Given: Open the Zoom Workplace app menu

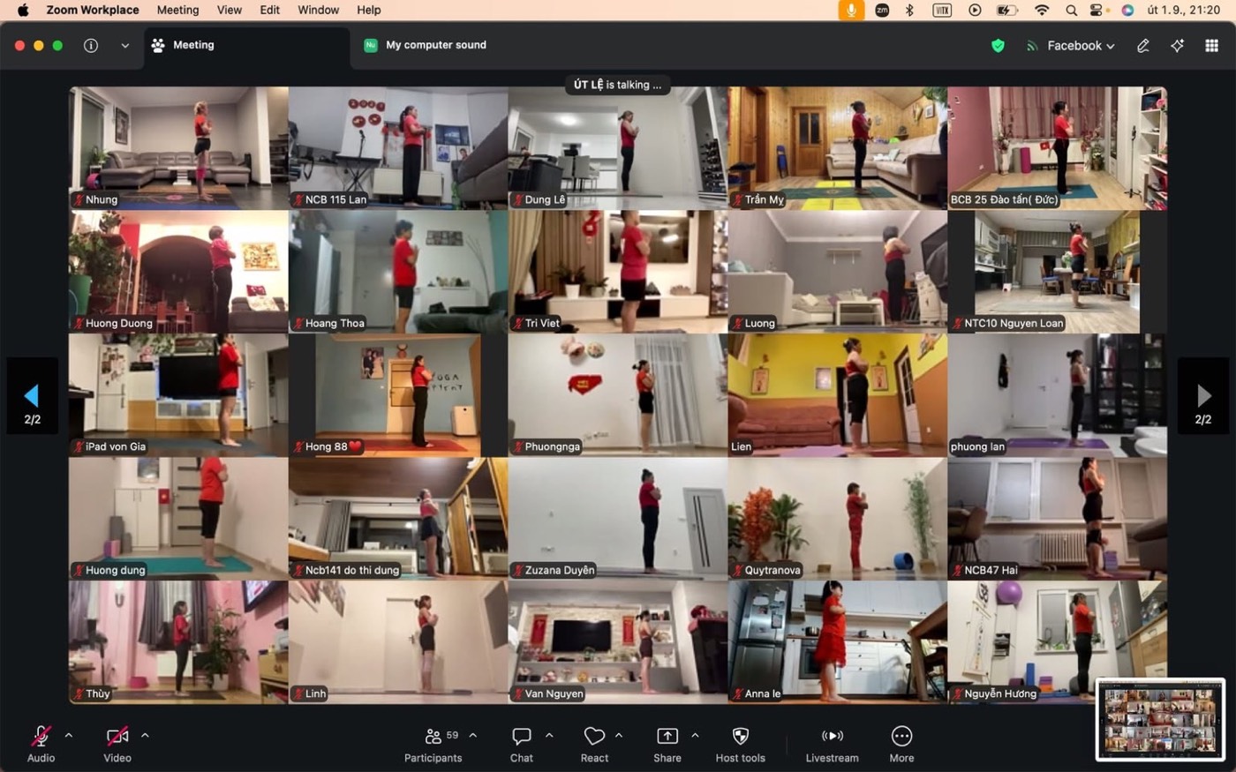Looking at the screenshot, I should (93, 10).
